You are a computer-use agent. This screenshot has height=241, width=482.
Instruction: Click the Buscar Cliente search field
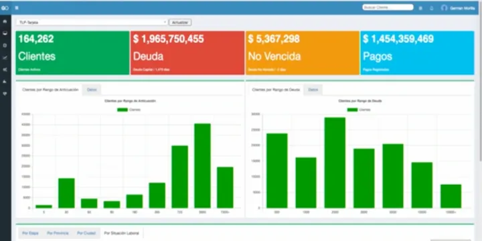click(x=388, y=7)
